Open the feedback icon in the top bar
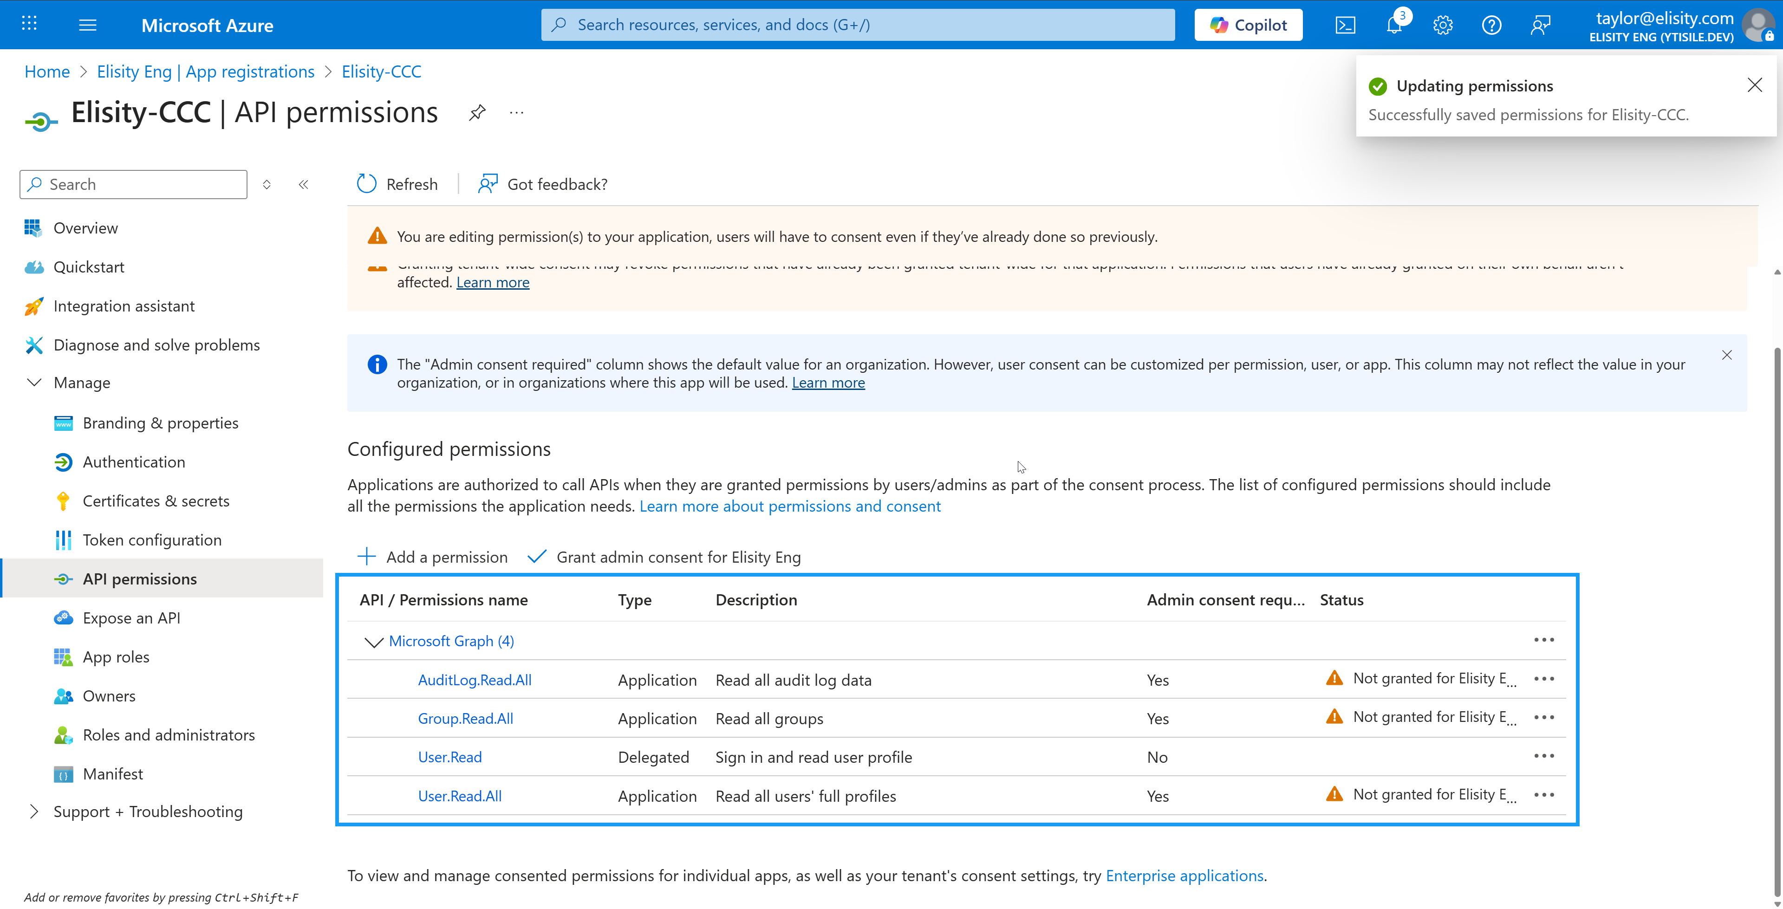This screenshot has height=909, width=1783. (x=1540, y=26)
